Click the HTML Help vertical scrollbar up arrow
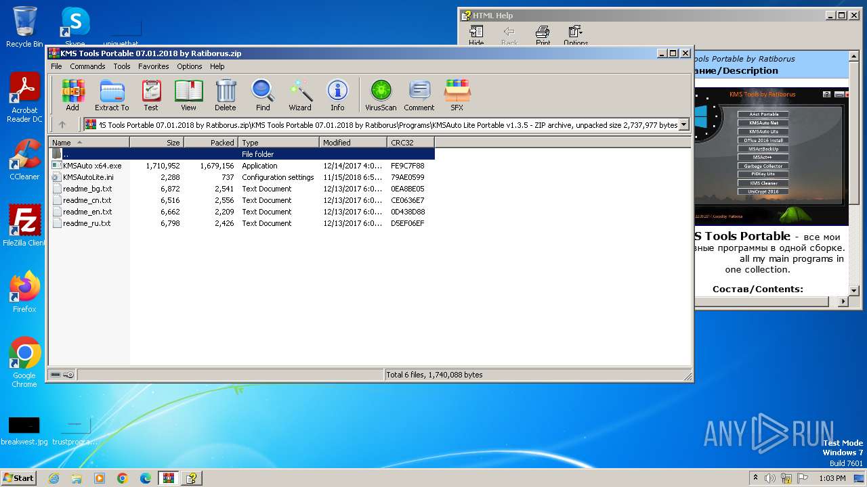Screen dimensions: 867x487 (853, 56)
